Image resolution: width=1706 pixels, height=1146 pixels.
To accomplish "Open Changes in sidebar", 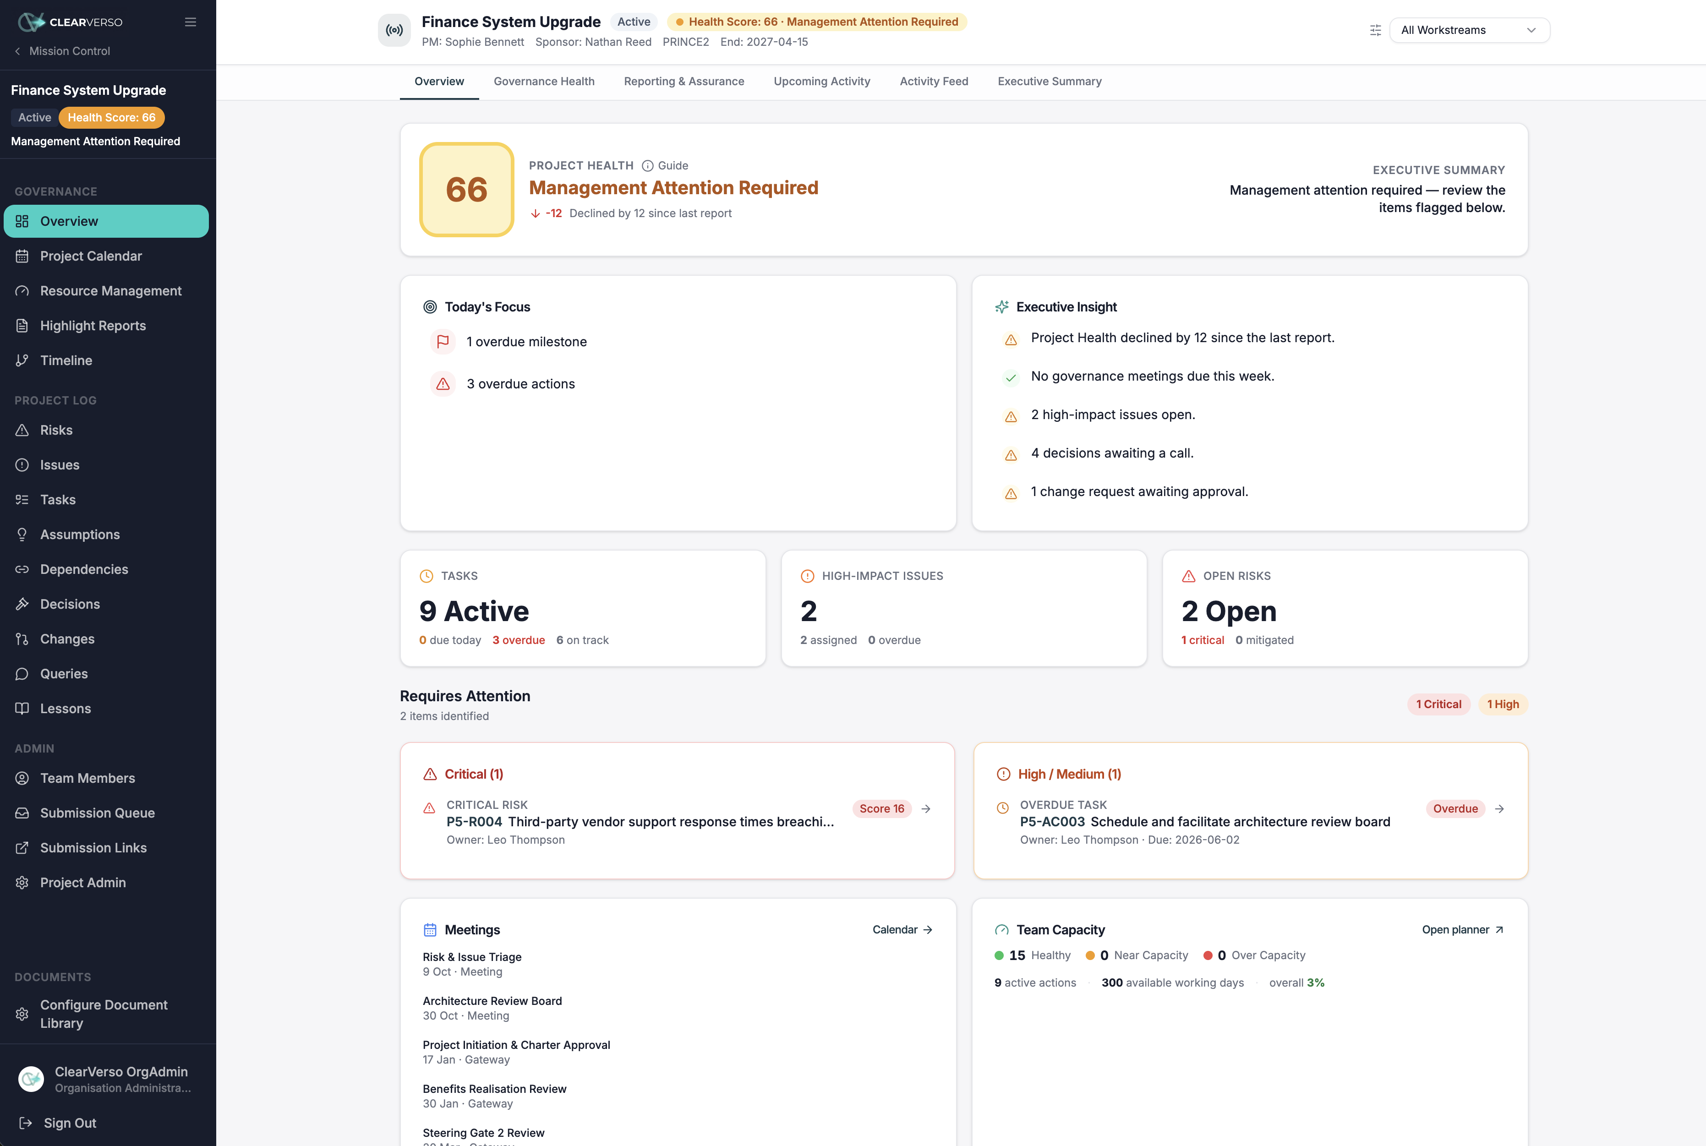I will [x=106, y=639].
